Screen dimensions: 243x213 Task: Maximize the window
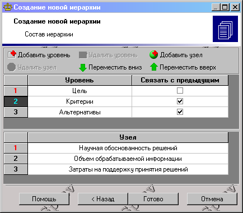pos(225,7)
